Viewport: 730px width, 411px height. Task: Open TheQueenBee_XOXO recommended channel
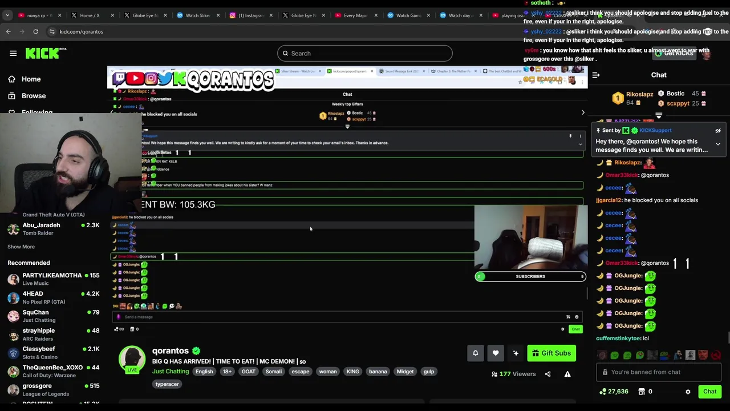click(x=54, y=371)
